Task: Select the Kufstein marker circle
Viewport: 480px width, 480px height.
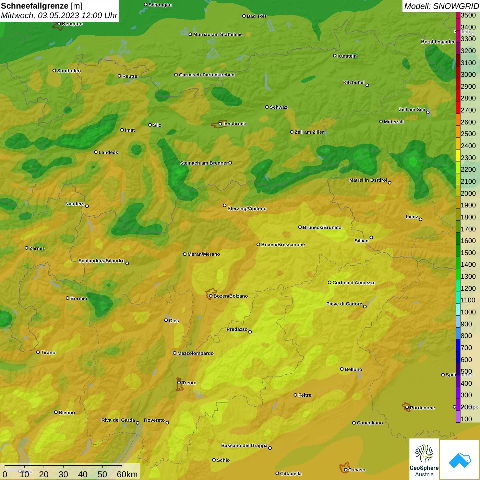Action: click(335, 56)
